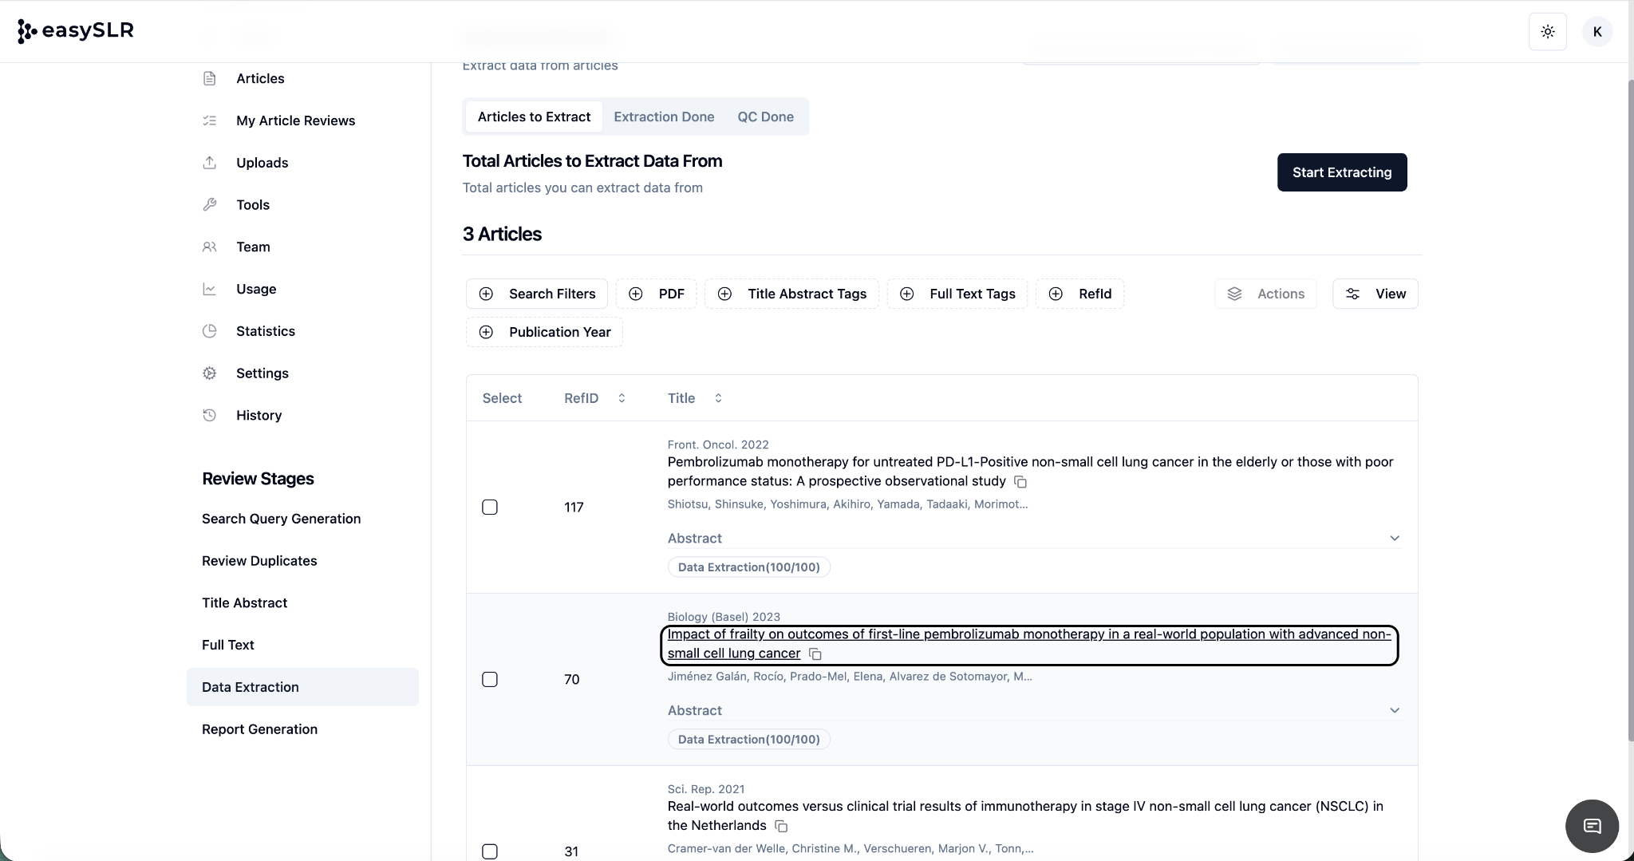Click the Statistics pie chart icon

coord(210,331)
